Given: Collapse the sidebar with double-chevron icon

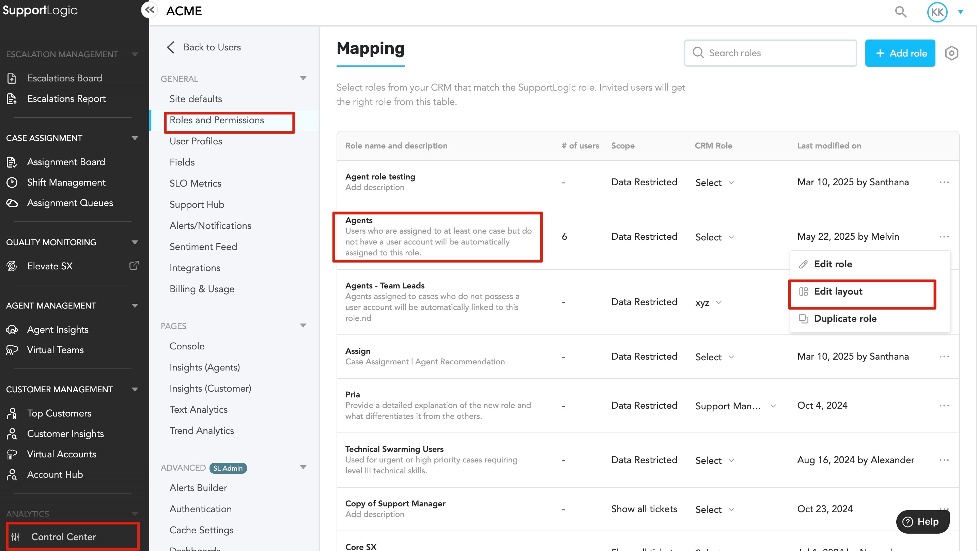Looking at the screenshot, I should (150, 10).
